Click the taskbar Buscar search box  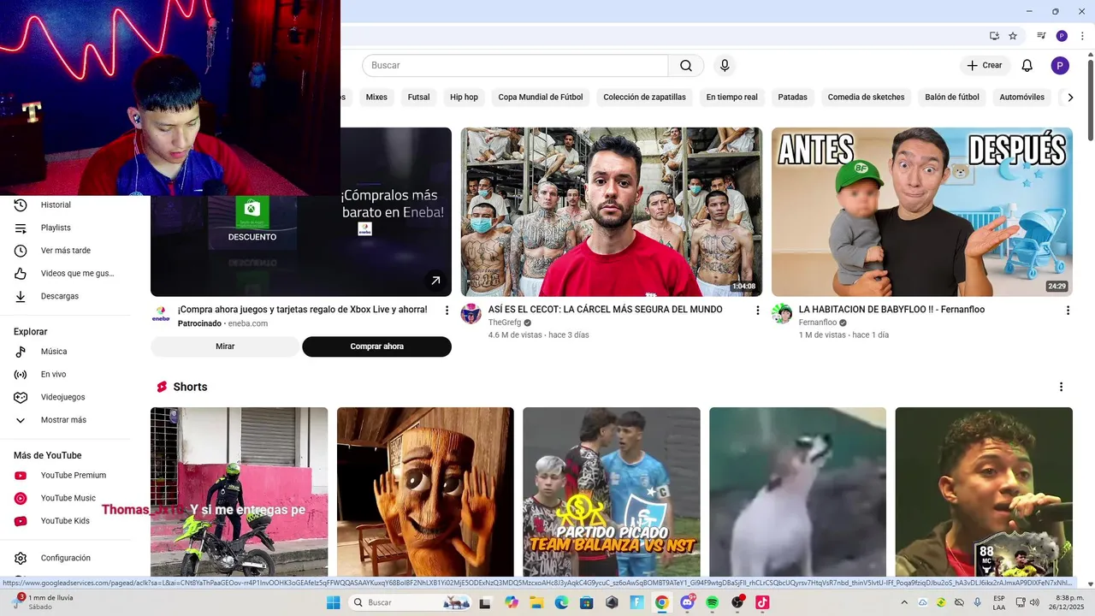coord(411,602)
